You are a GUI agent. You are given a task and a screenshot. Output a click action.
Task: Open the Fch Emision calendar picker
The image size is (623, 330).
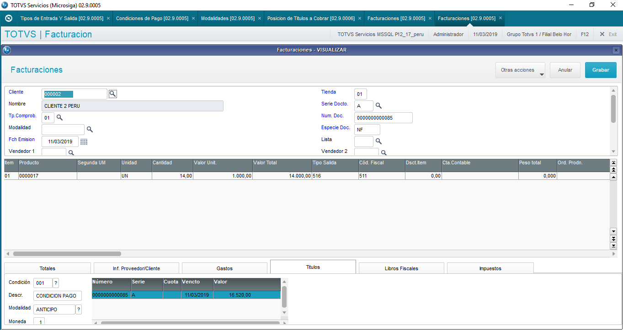coord(84,141)
